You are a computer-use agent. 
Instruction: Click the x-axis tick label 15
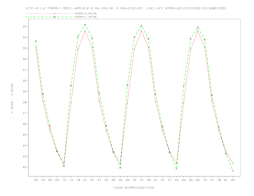pyautogui.click(x=71, y=180)
